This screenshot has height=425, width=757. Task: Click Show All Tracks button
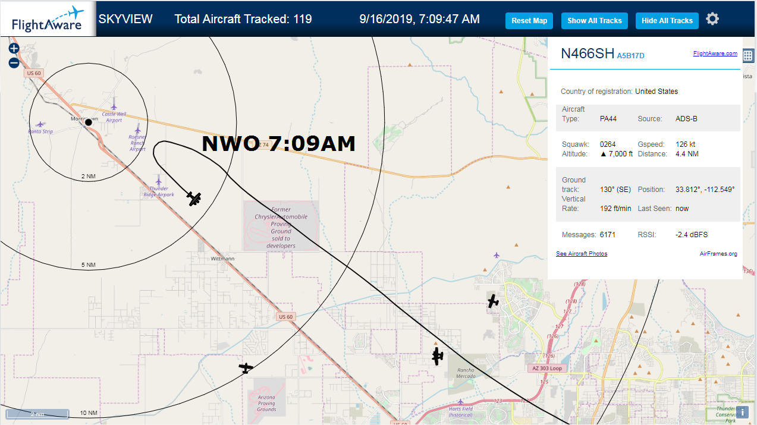coord(594,21)
